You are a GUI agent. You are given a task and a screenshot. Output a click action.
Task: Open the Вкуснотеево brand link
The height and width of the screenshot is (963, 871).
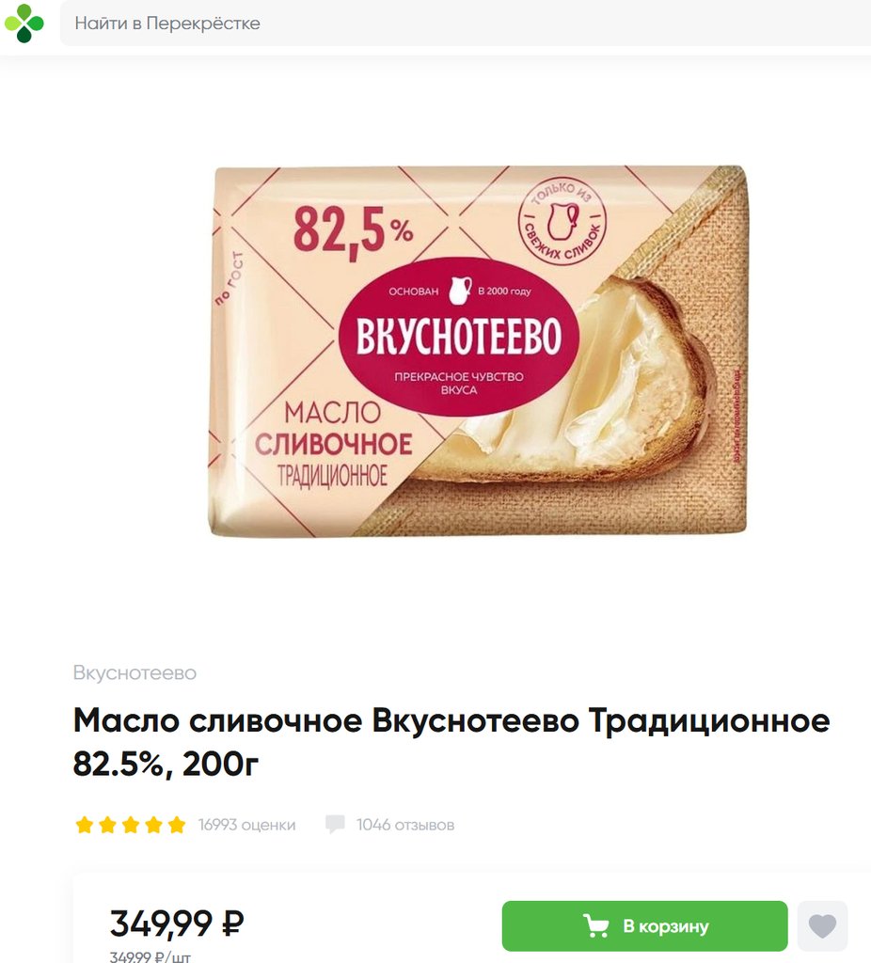pos(135,672)
